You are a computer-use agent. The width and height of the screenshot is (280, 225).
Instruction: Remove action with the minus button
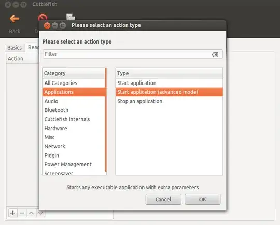tap(22, 213)
